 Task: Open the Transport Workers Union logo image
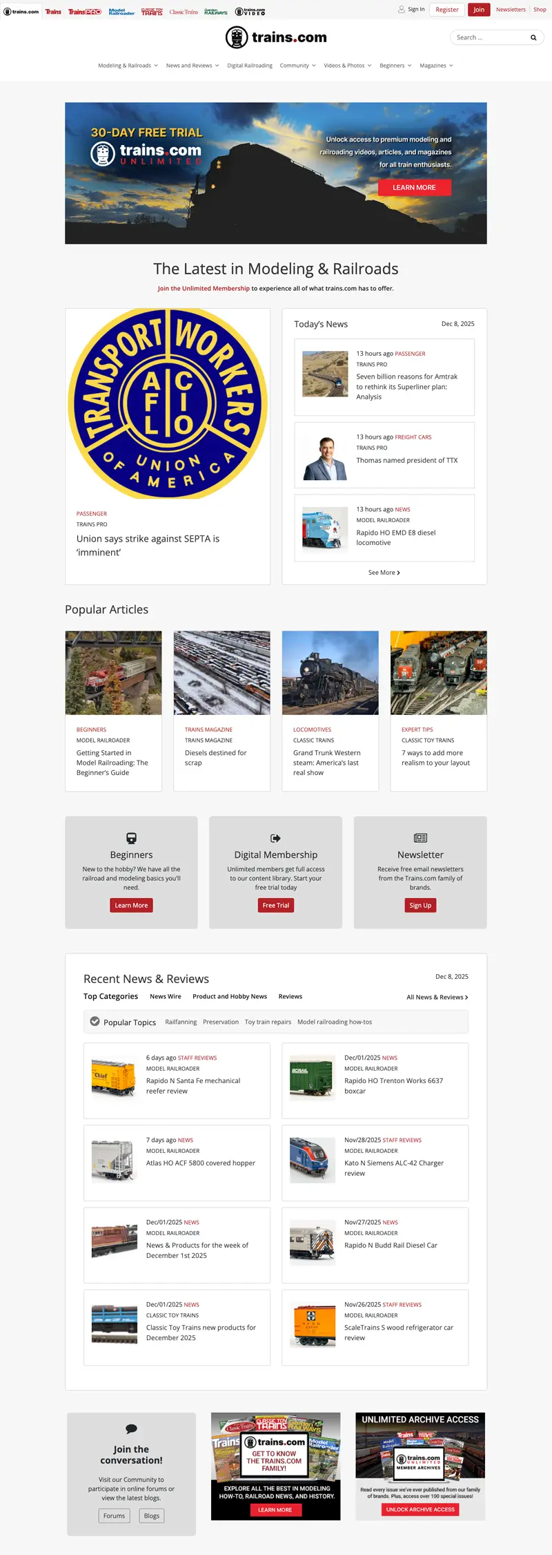168,403
